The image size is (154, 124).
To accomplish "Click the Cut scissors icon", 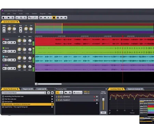I will pyautogui.click(x=17, y=18).
